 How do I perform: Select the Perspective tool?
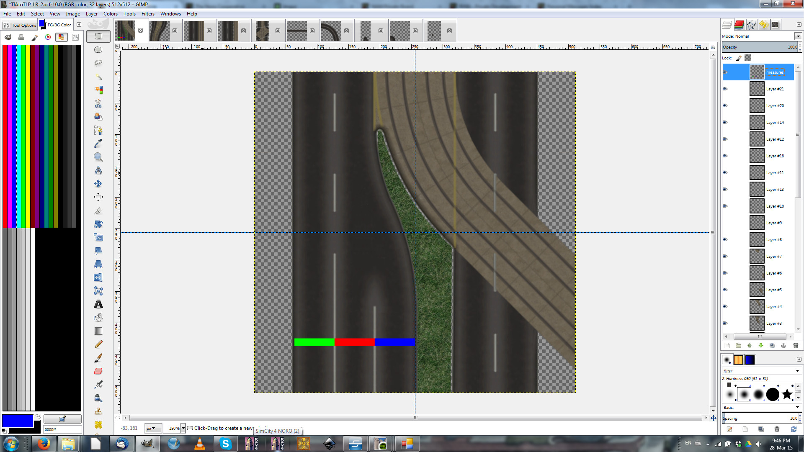click(98, 264)
